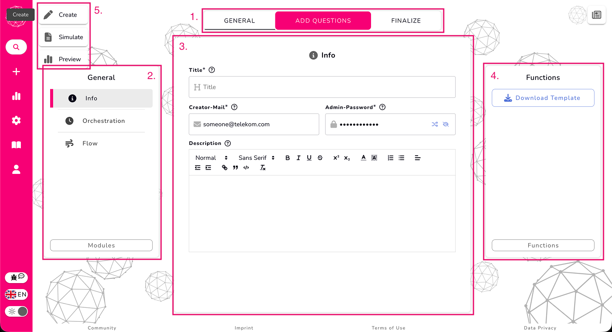
Task: Open the EN language selector
Action: pos(16,294)
